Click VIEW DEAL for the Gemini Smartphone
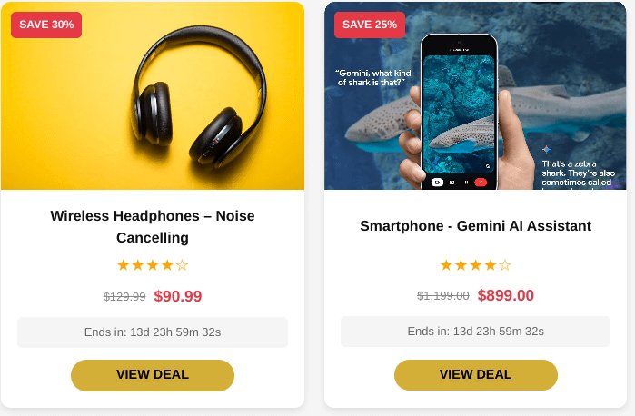The width and height of the screenshot is (635, 416). click(x=475, y=375)
